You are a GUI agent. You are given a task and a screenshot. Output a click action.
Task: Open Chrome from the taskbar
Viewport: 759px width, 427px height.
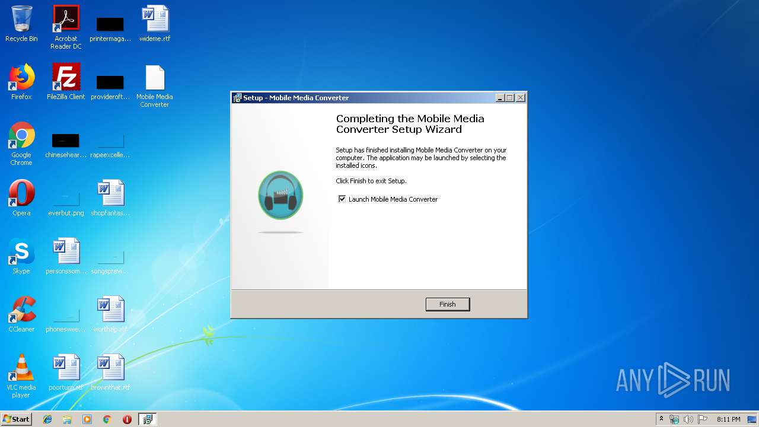[x=107, y=419]
